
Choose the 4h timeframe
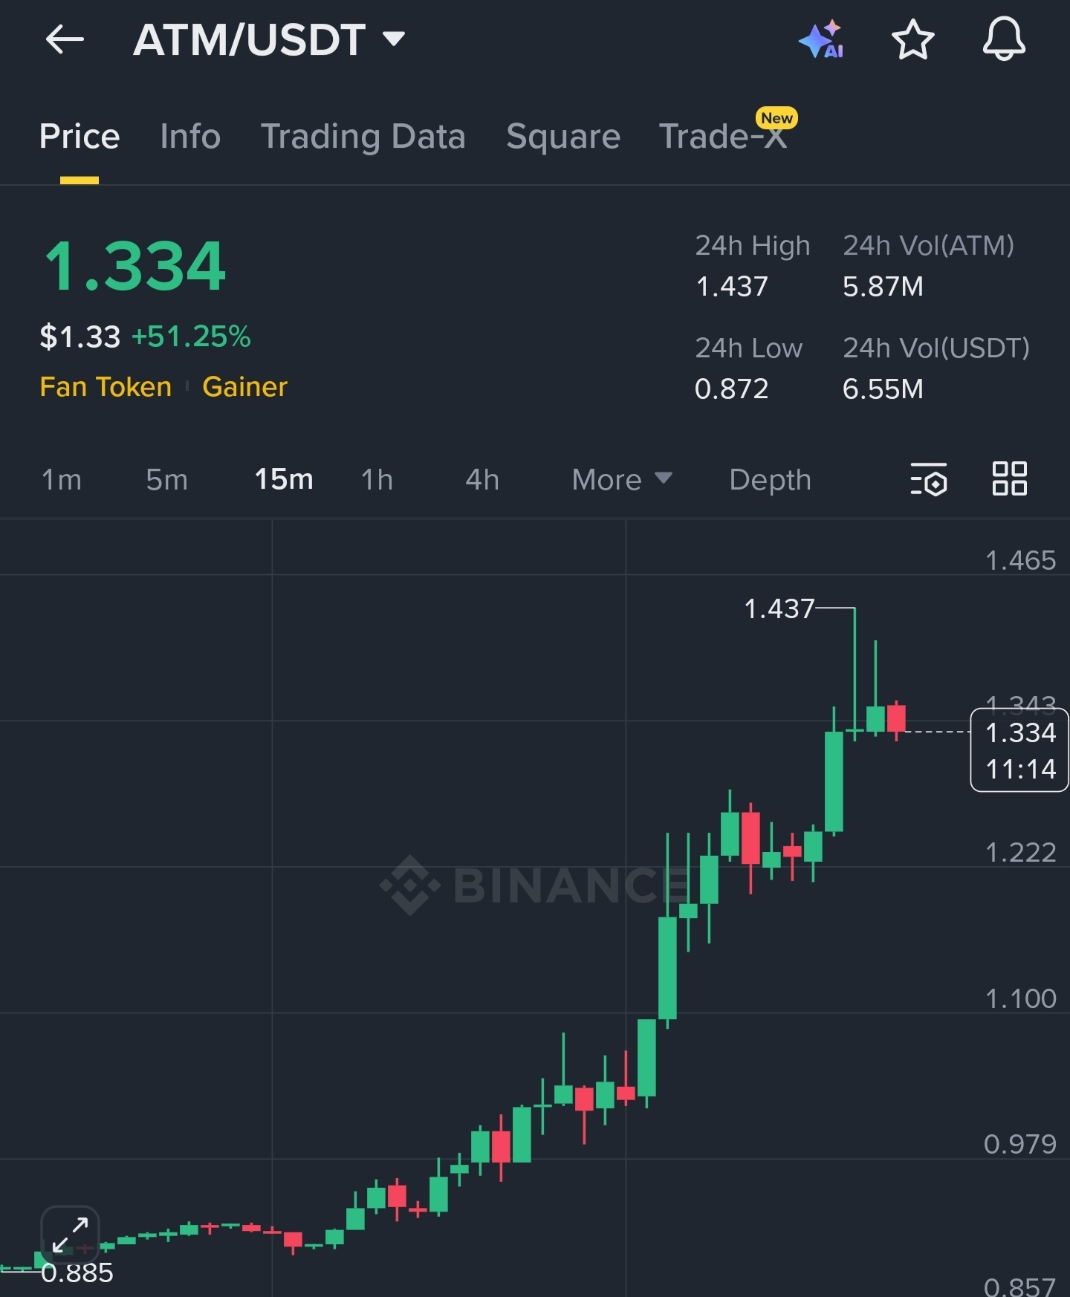(x=482, y=480)
